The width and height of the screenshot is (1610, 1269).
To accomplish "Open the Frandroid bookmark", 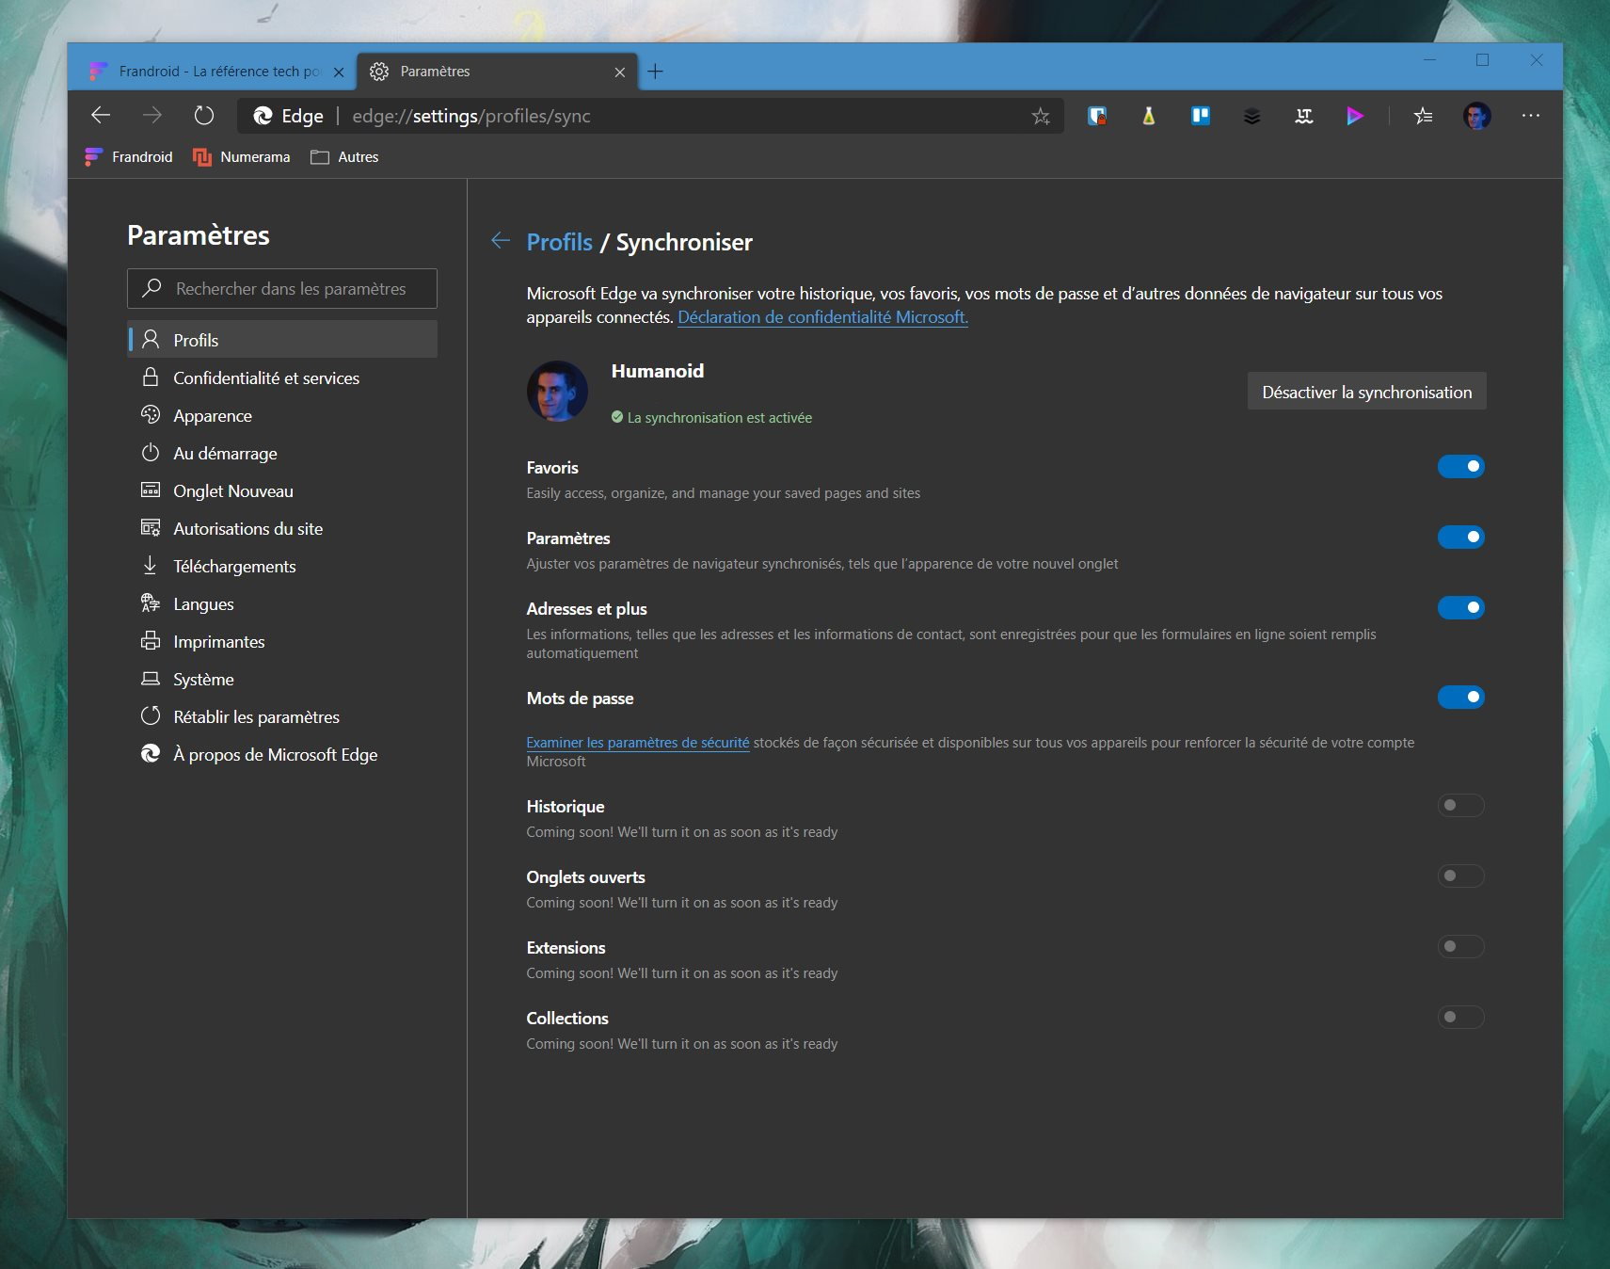I will 129,157.
